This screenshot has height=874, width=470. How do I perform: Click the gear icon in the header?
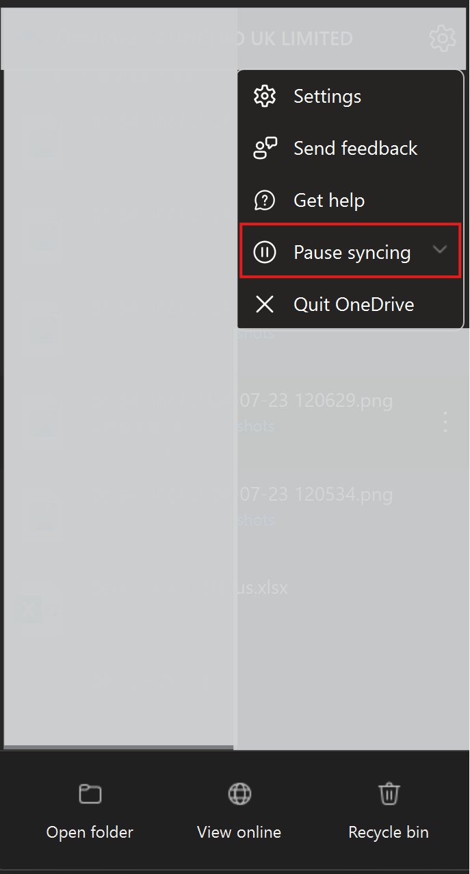442,38
